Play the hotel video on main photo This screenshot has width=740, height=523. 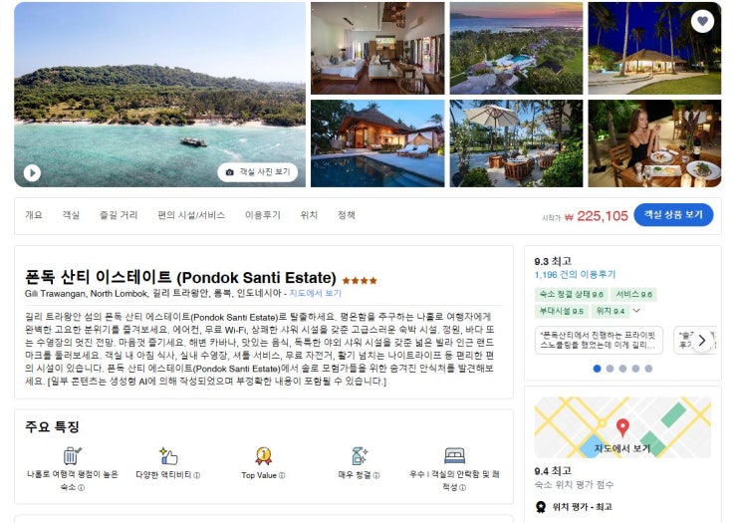coord(32,172)
